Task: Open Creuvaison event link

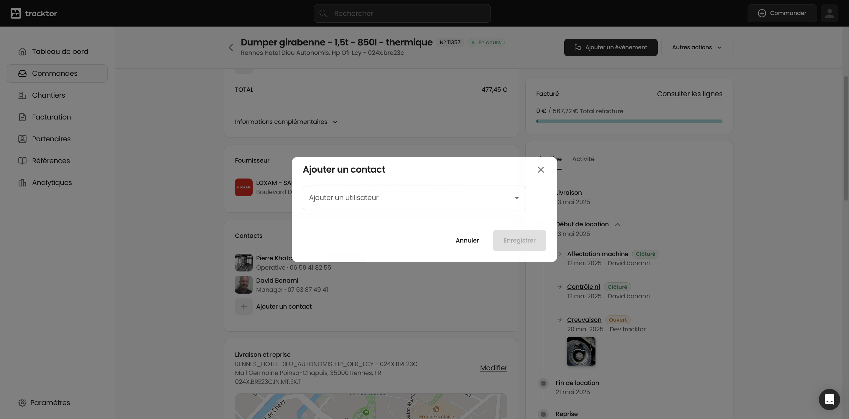Action: coord(584,320)
